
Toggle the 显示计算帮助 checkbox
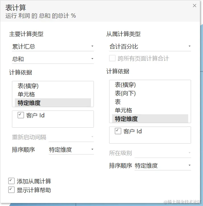pos(11,190)
